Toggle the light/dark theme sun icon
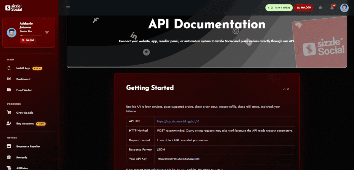Screen dimensions: 354x170 320,8
